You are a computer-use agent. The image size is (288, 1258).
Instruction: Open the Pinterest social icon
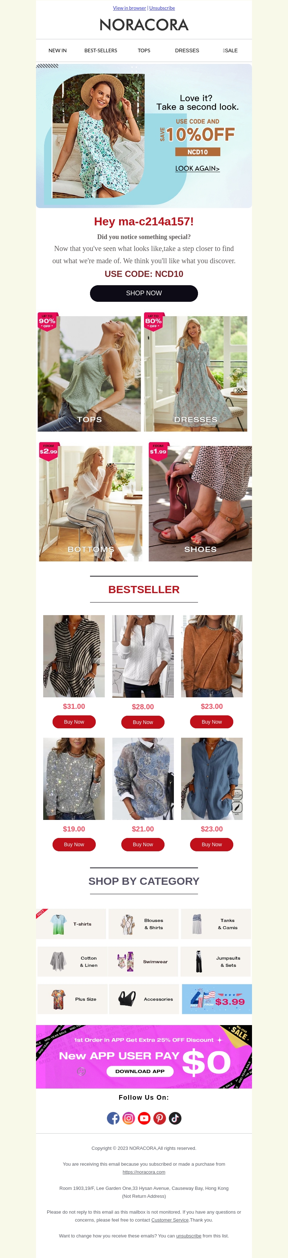pyautogui.click(x=160, y=1118)
